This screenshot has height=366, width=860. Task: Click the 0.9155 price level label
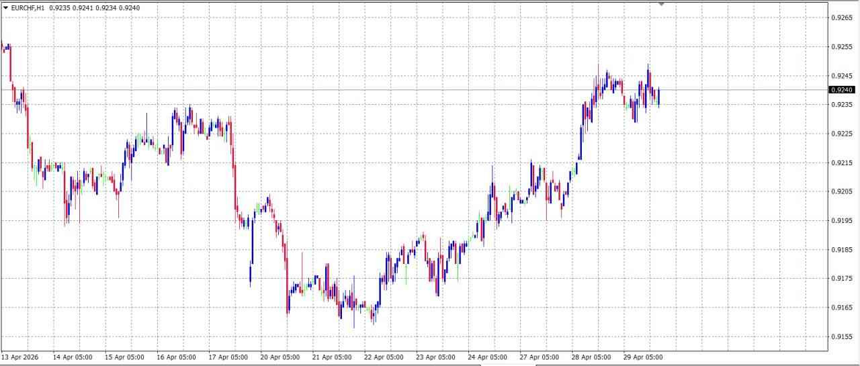[842, 336]
